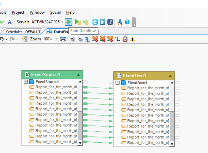Click the clipboard checkmark verify icon

click(x=125, y=39)
